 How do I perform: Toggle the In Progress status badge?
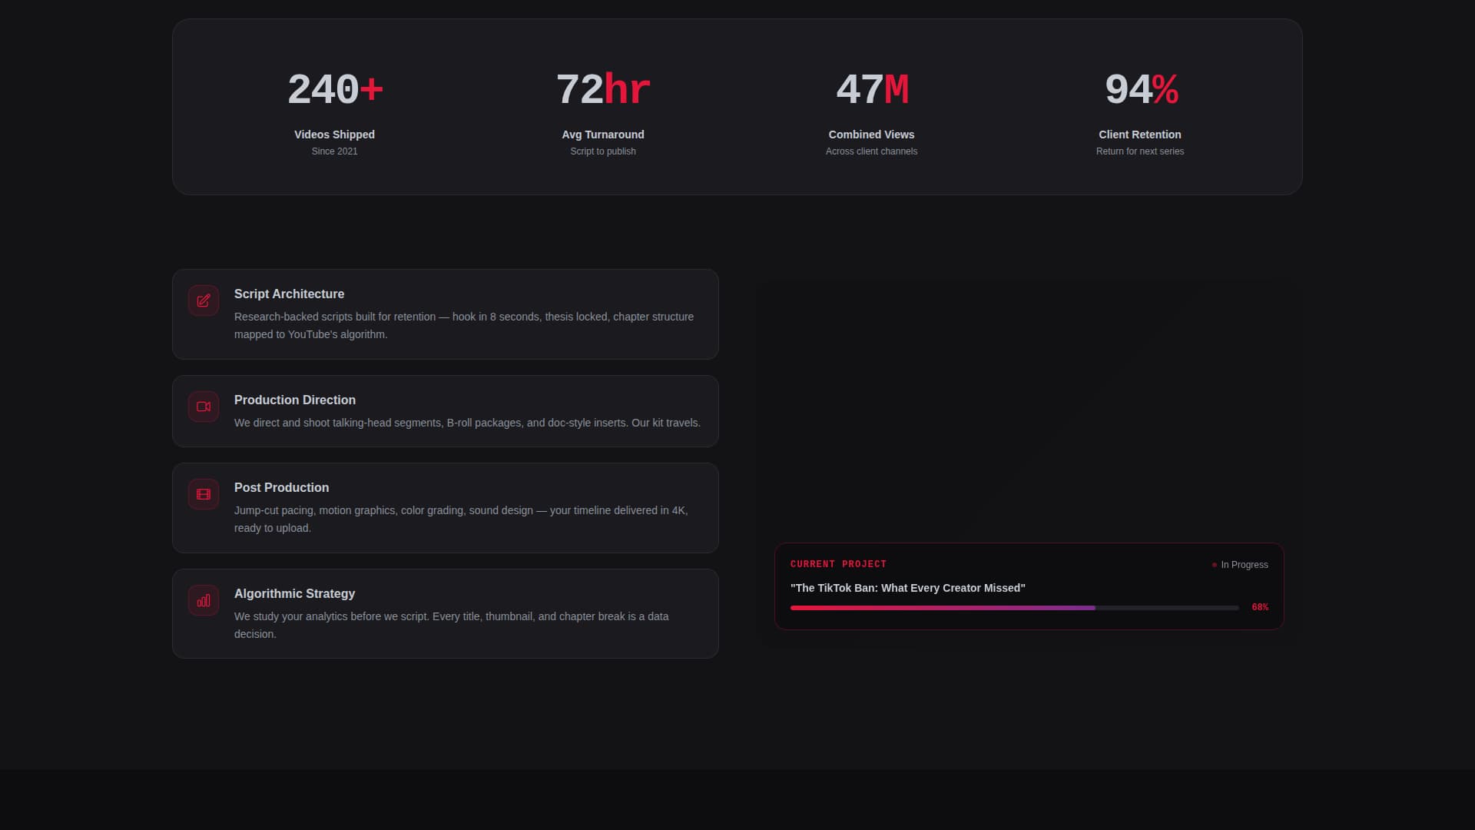click(1239, 565)
